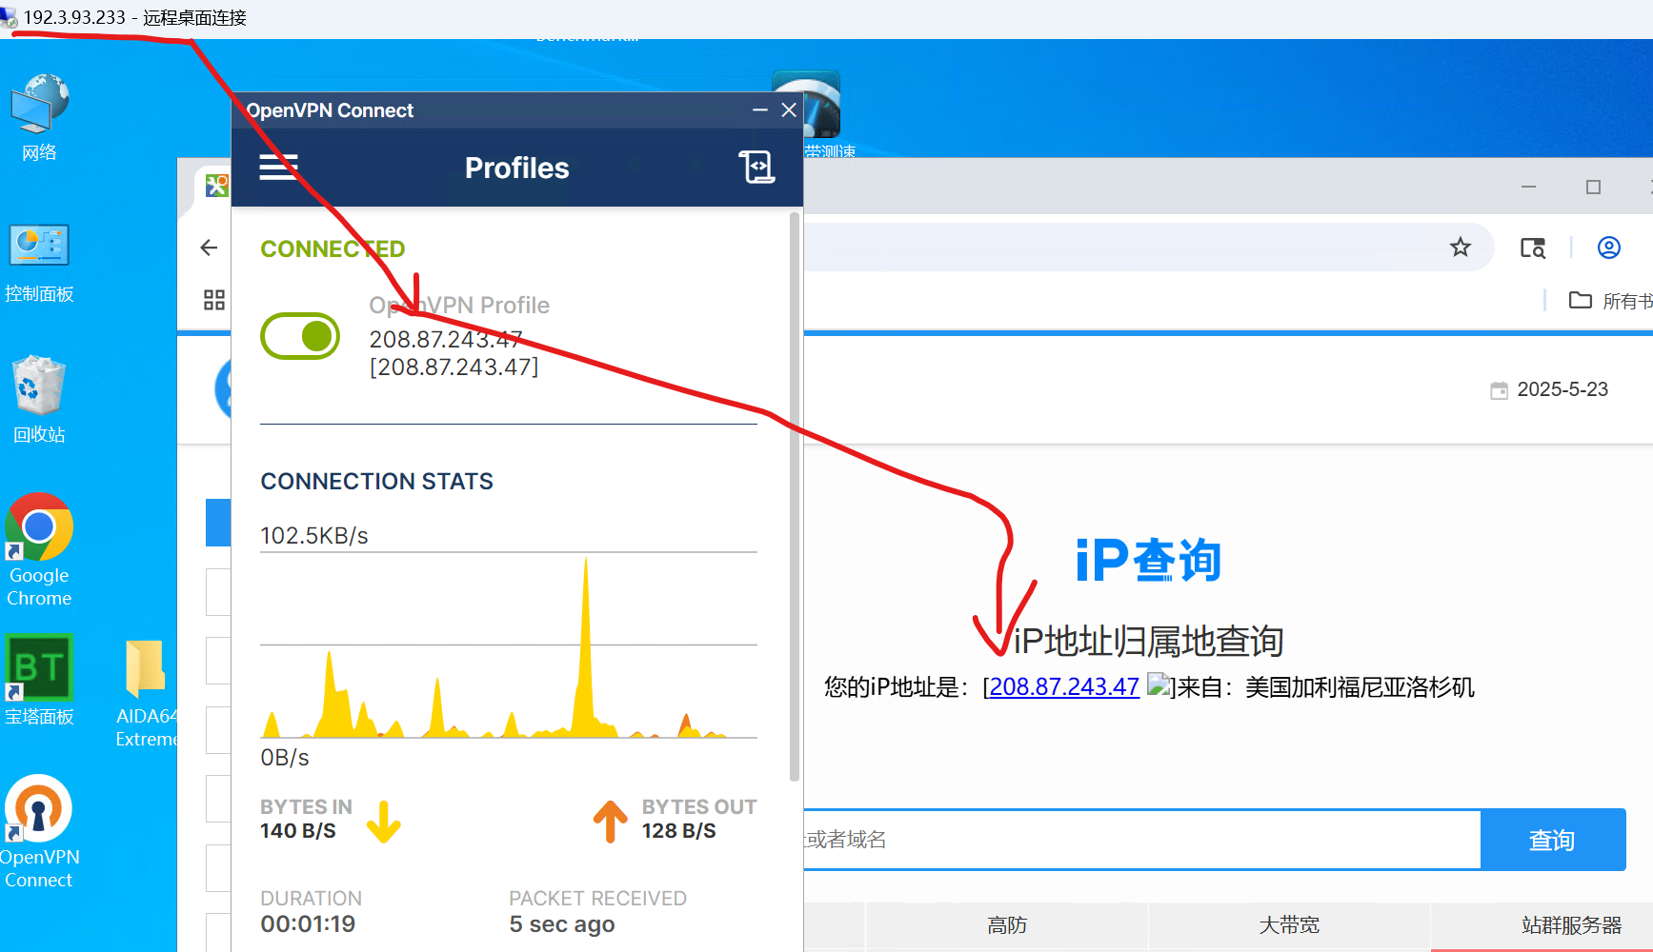Click the traffic graph in connection stats
The width and height of the screenshot is (1653, 952).
[x=509, y=645]
